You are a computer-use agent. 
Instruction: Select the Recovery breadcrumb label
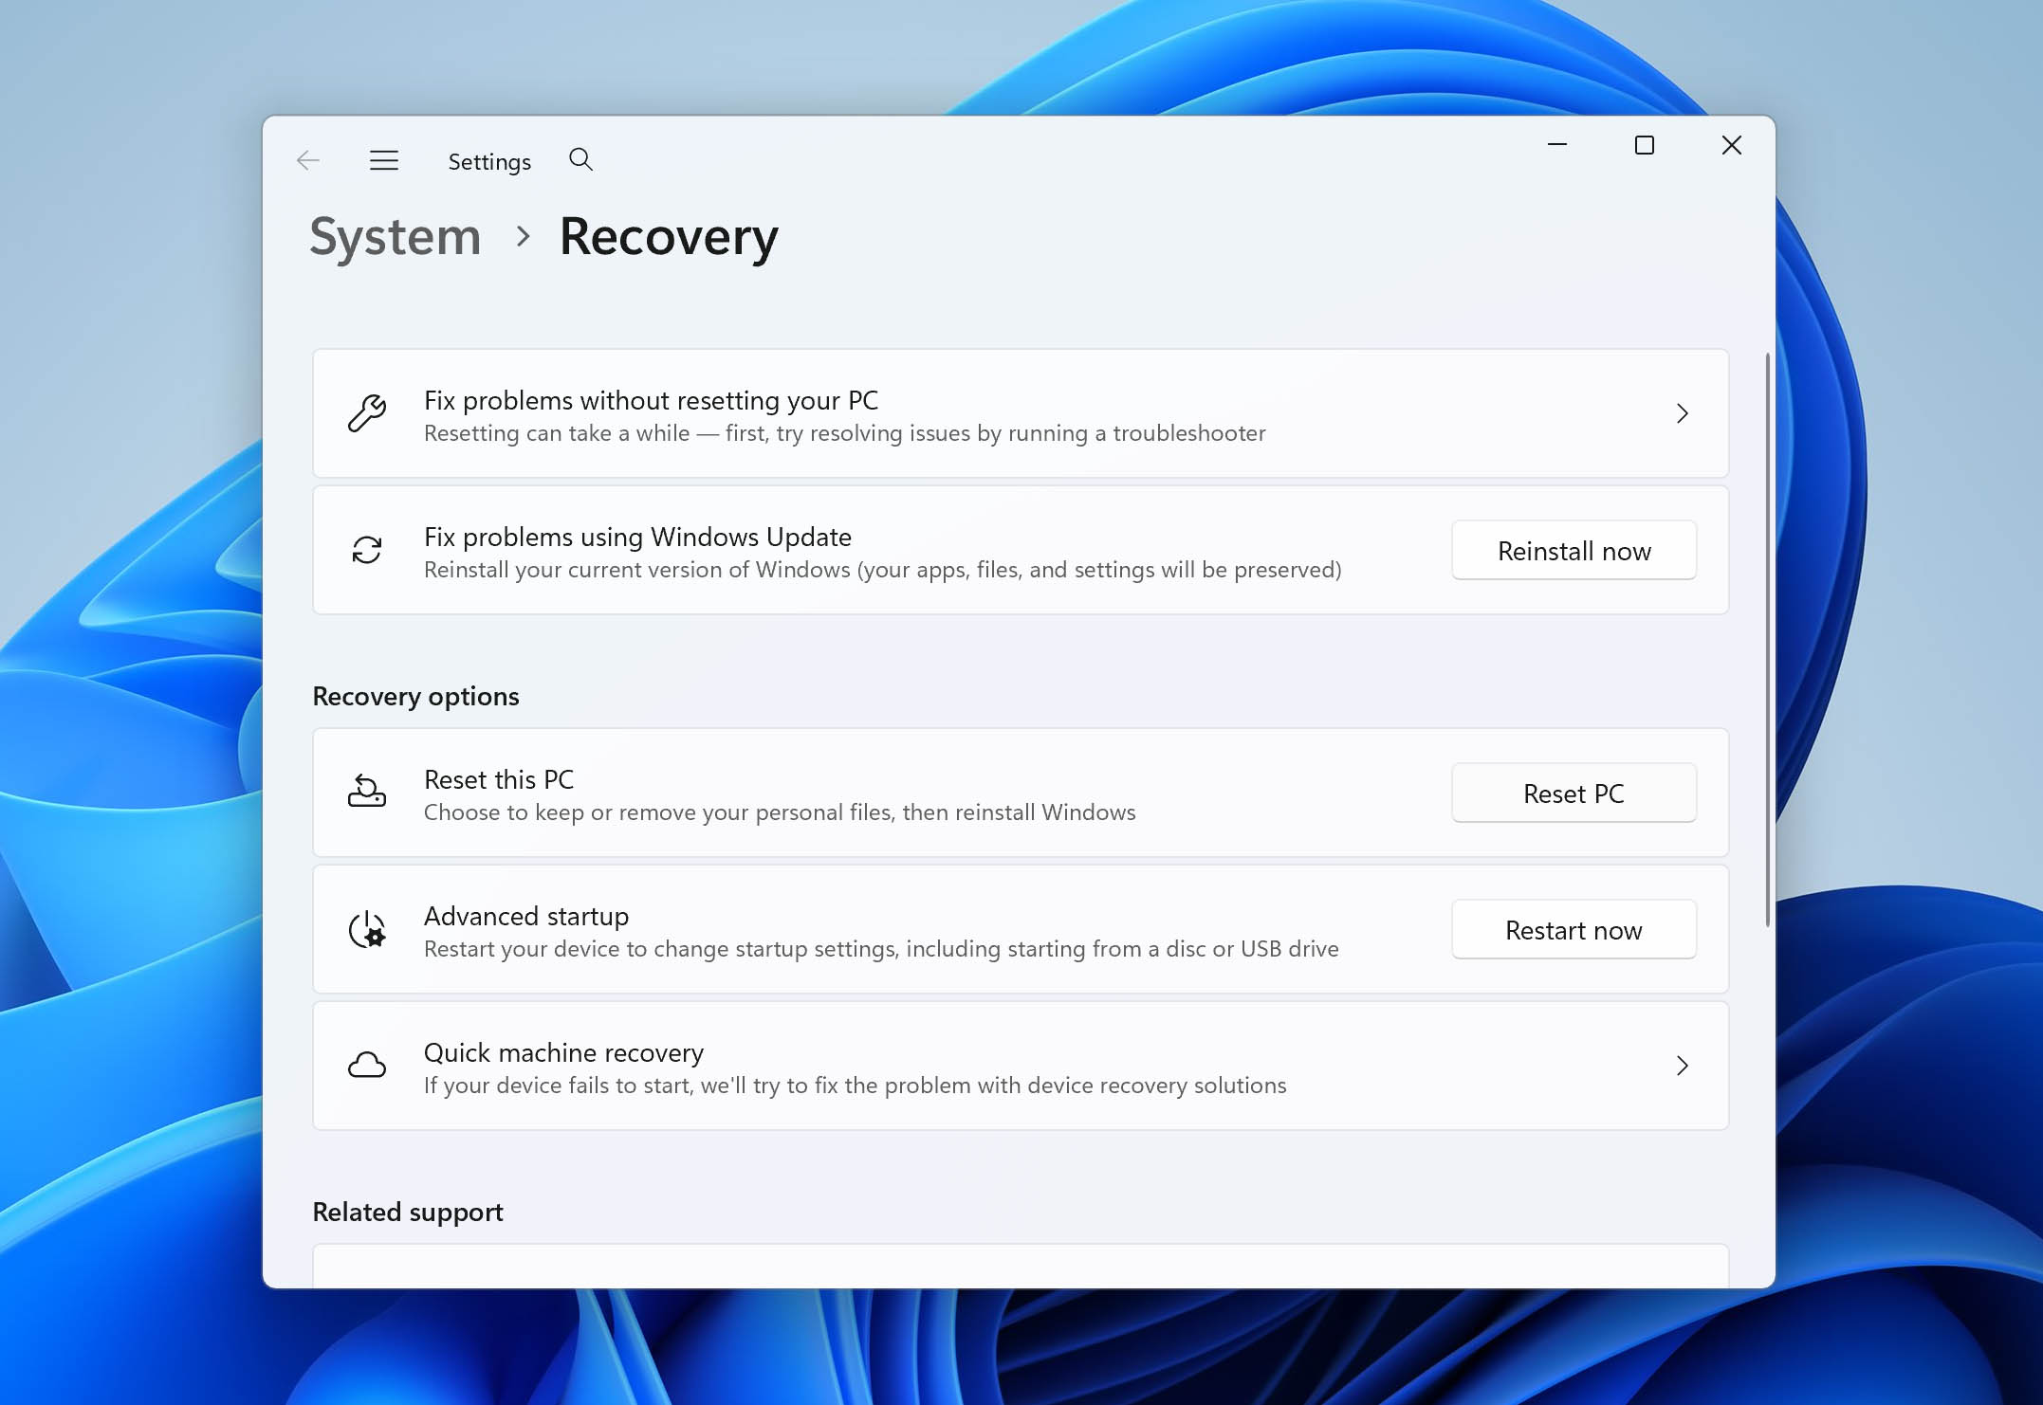(669, 238)
